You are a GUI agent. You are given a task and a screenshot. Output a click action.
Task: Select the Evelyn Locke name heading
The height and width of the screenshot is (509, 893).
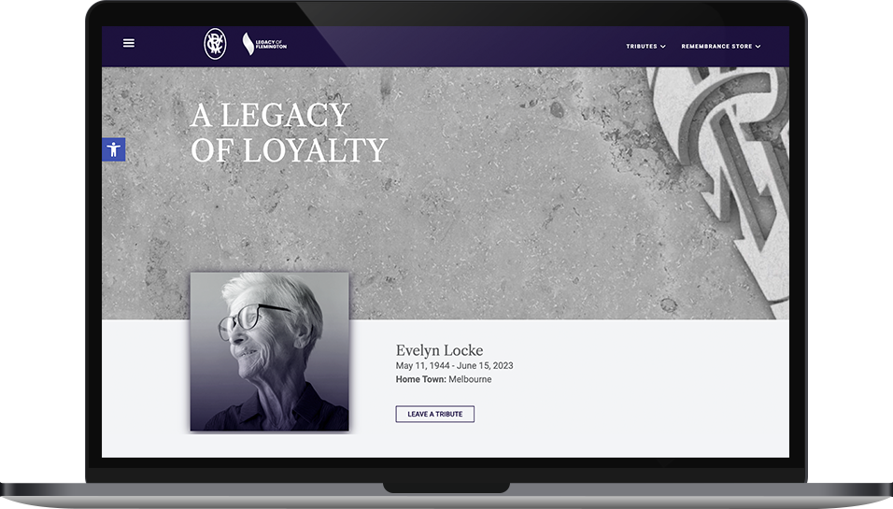439,350
